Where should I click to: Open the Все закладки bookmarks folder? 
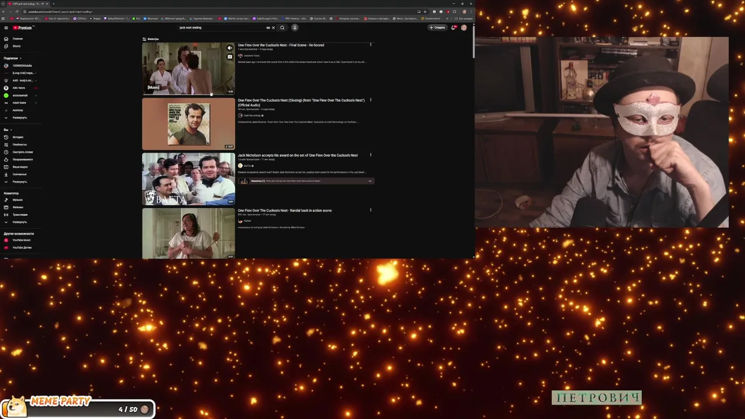pos(463,19)
